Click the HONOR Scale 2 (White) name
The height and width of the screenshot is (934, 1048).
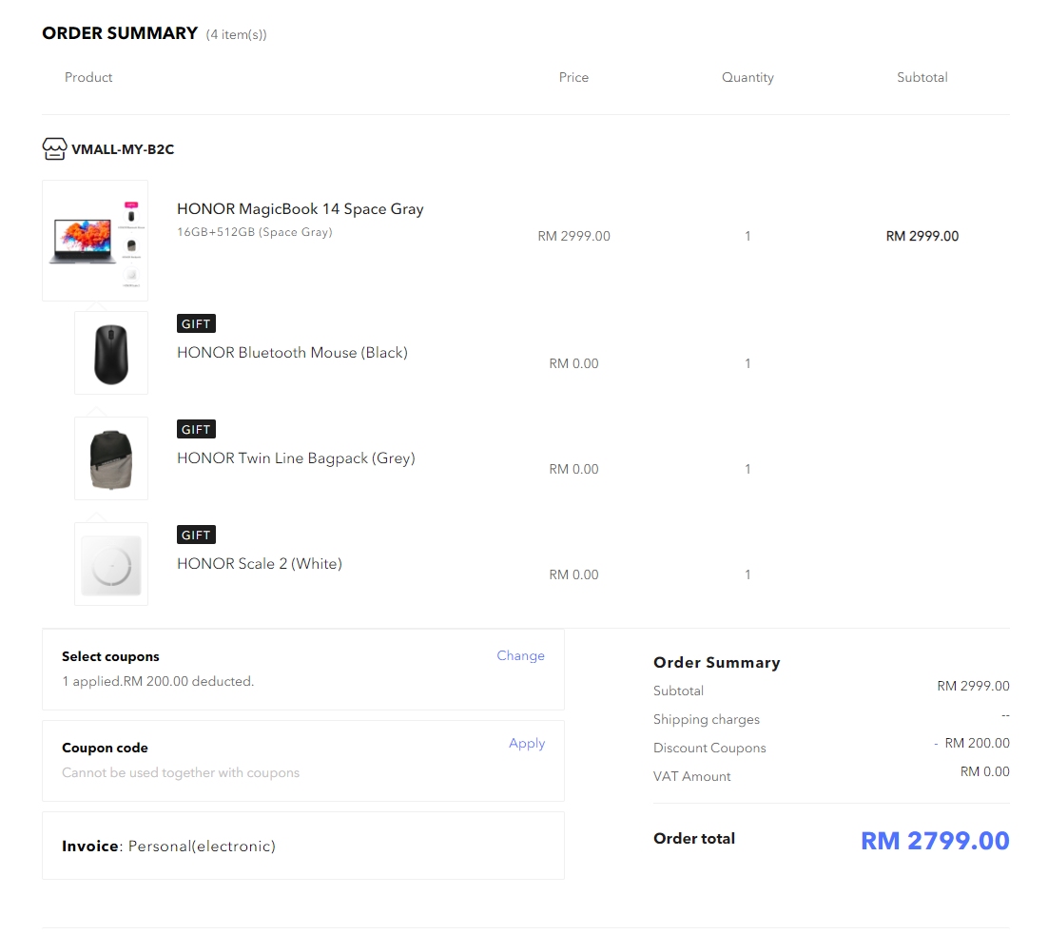pyautogui.click(x=260, y=564)
